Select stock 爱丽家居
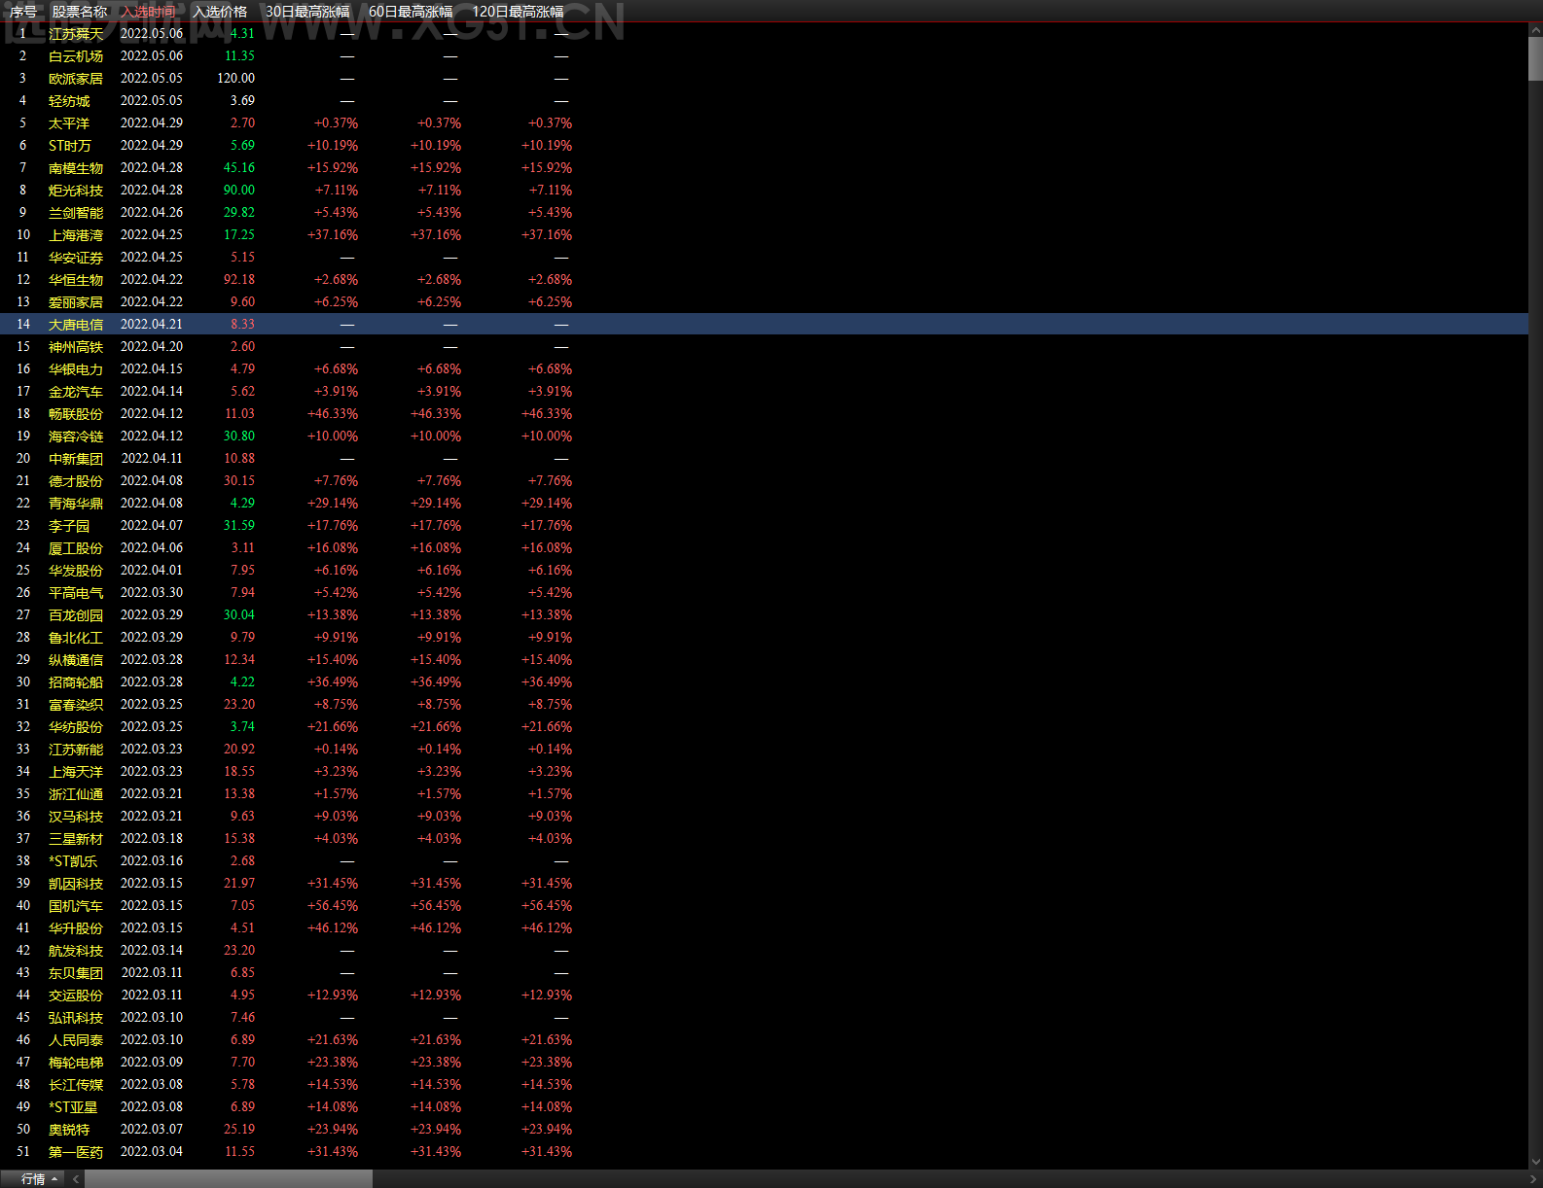1543x1188 pixels. click(x=76, y=302)
